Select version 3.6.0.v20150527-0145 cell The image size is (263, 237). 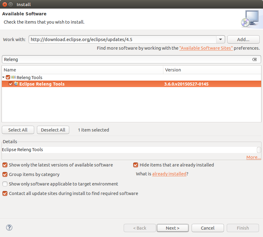(186, 84)
